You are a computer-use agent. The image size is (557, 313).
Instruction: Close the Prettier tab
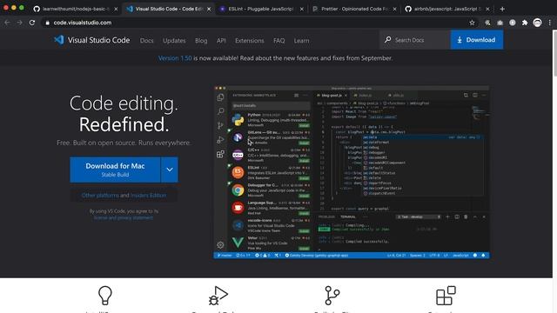(x=394, y=9)
